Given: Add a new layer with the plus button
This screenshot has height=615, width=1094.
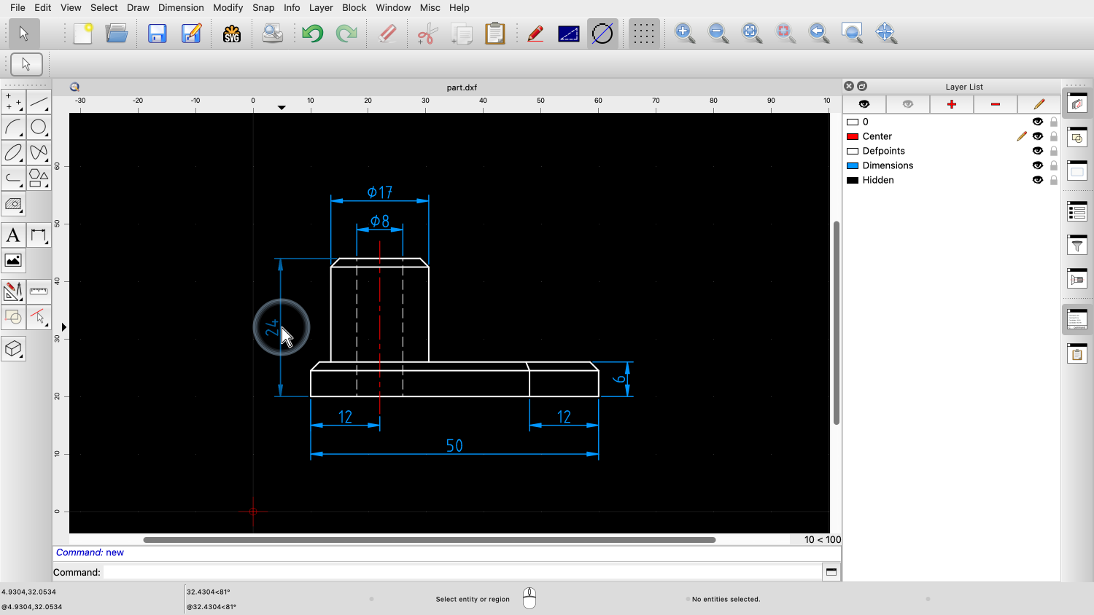Looking at the screenshot, I should (951, 103).
